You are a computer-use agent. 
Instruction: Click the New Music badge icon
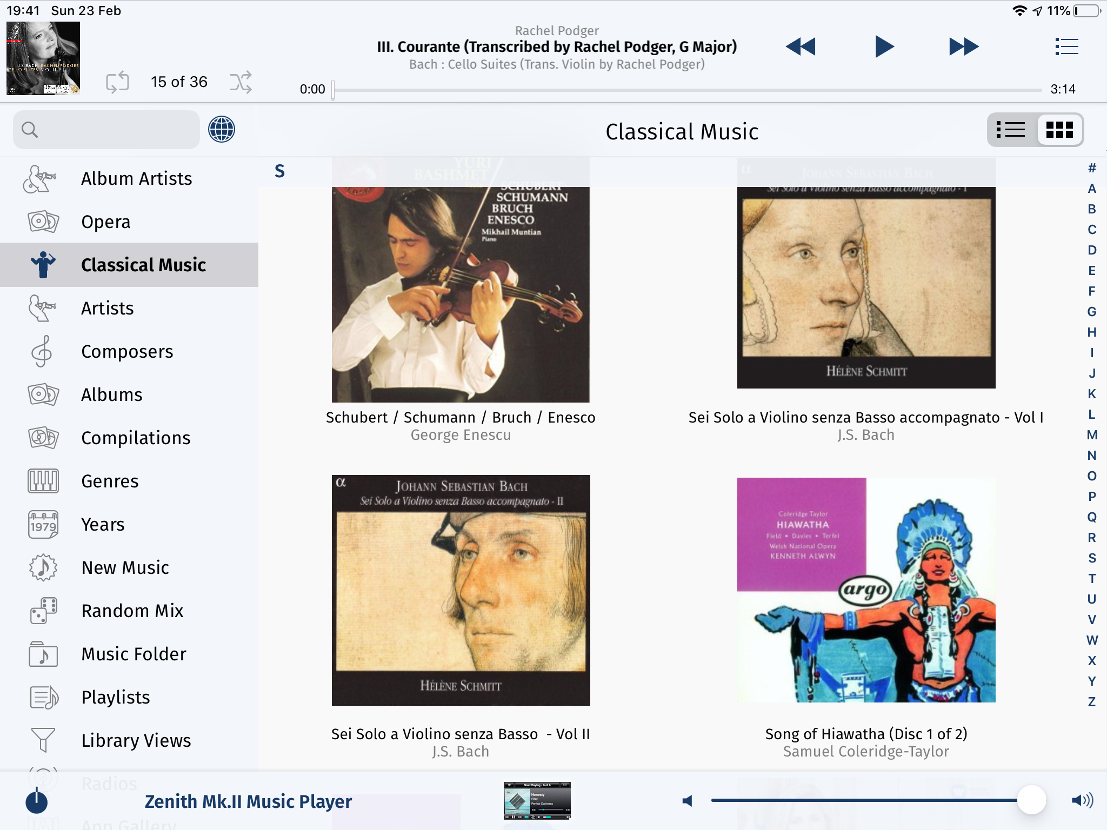(43, 567)
